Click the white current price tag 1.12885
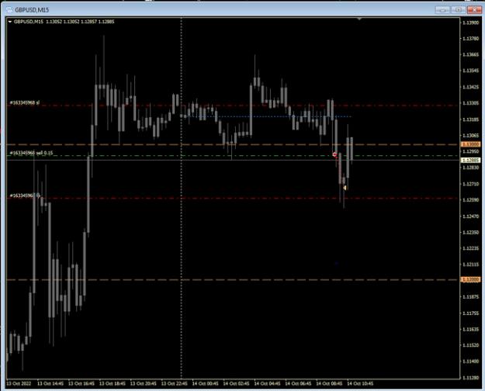This screenshot has width=485, height=391. 470,161
